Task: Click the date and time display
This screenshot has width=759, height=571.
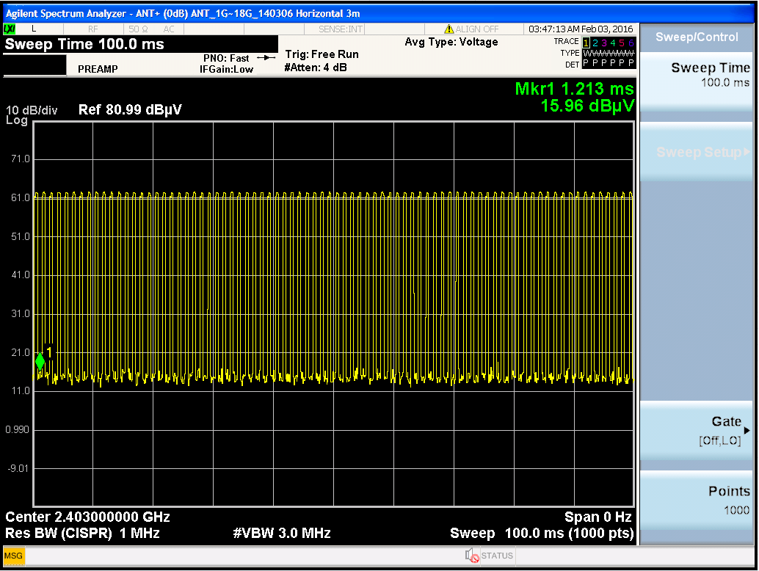Action: click(x=581, y=29)
